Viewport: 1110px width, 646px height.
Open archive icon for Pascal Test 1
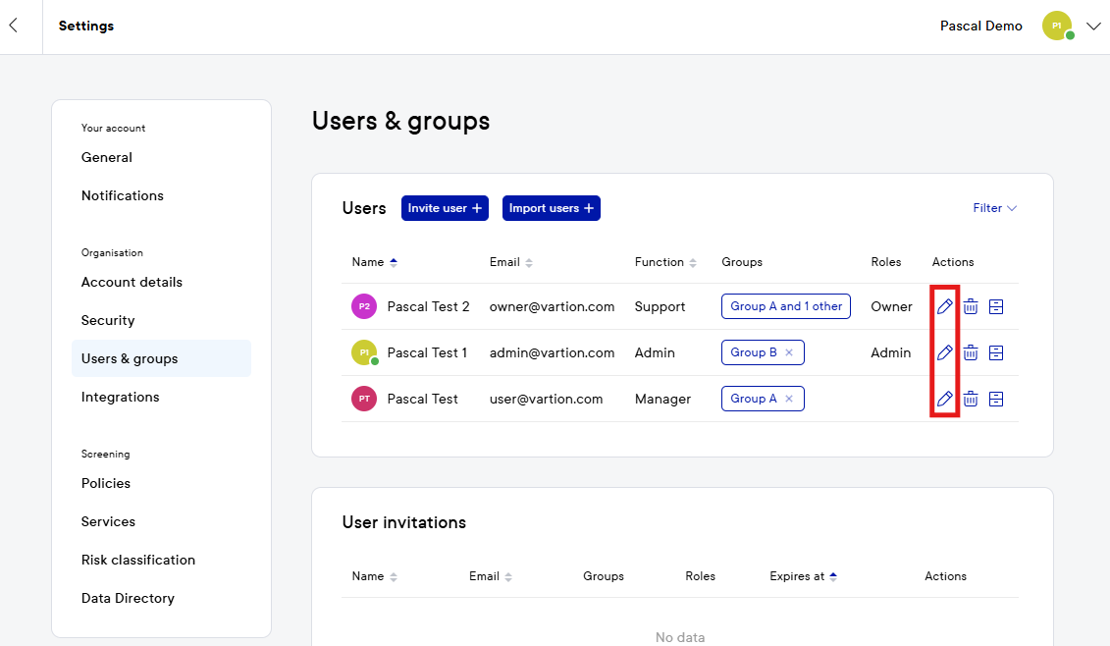(x=996, y=352)
